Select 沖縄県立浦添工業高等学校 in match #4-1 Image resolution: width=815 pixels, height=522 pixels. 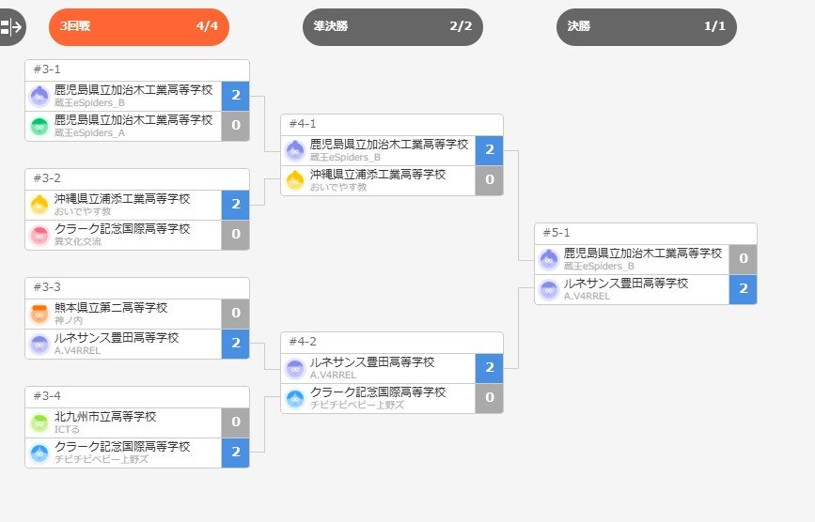[379, 180]
